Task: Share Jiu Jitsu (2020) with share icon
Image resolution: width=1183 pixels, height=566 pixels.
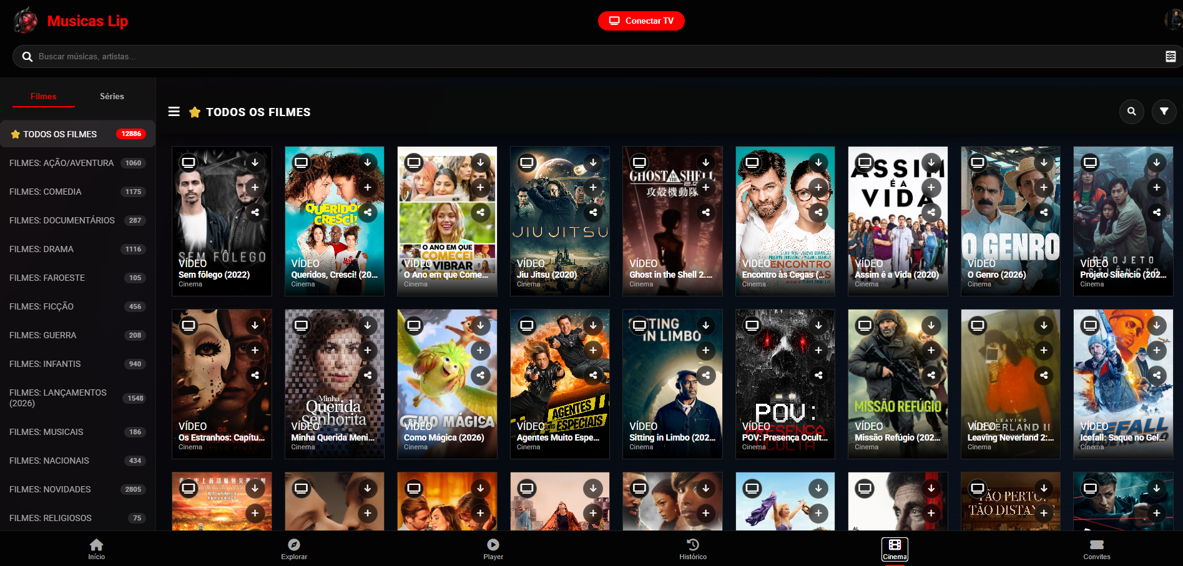Action: (x=593, y=212)
